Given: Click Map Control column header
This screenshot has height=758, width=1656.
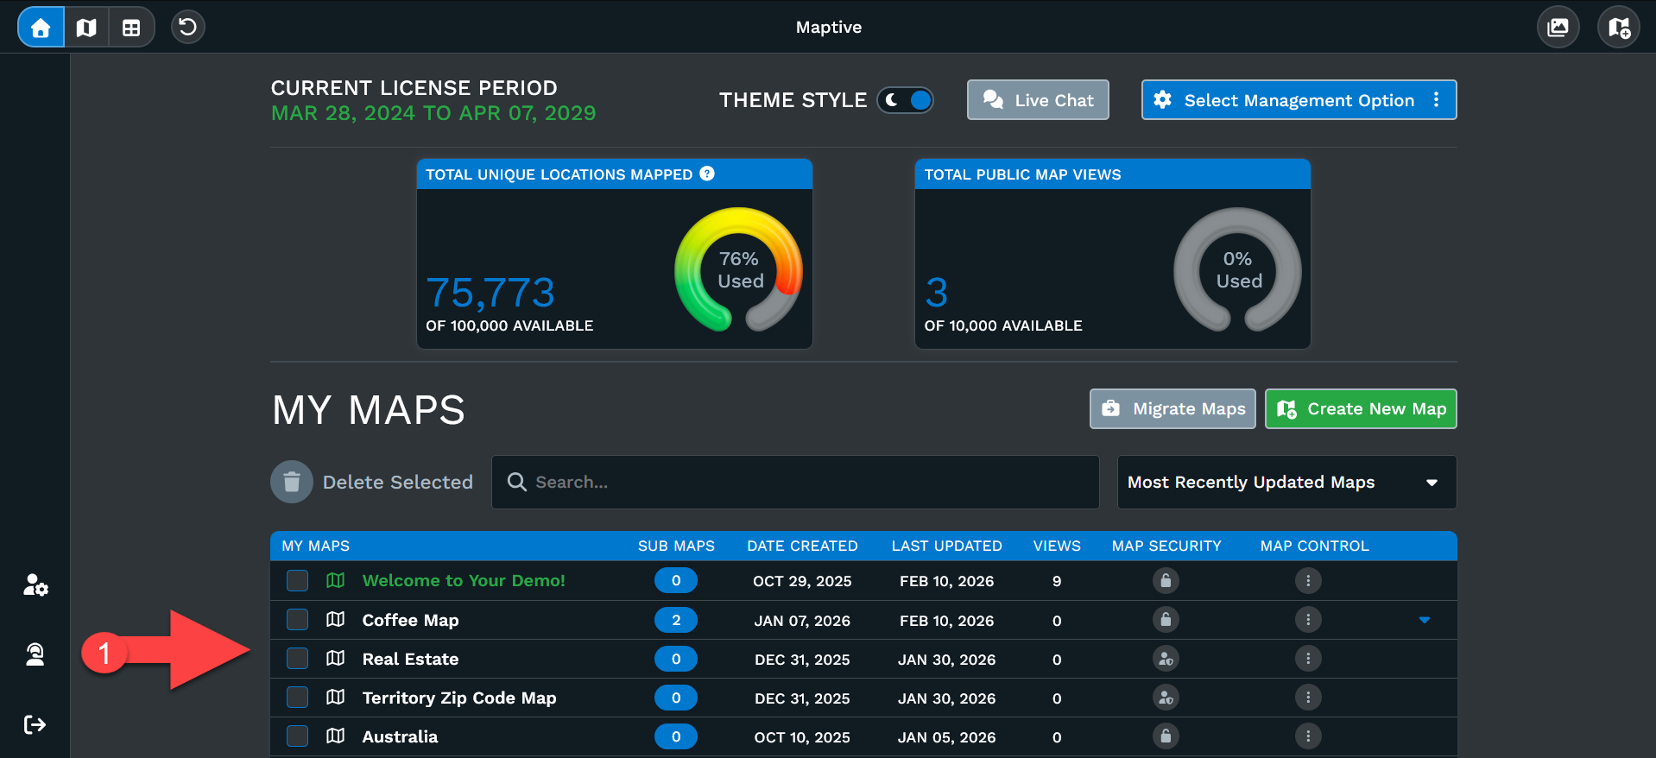Looking at the screenshot, I should (1314, 546).
